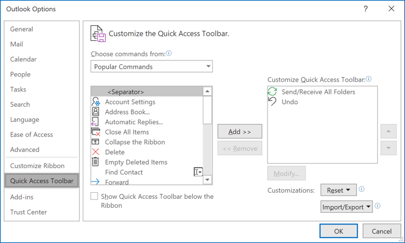Open the Popular Commands dropdown
The image size is (405, 243).
click(x=151, y=66)
